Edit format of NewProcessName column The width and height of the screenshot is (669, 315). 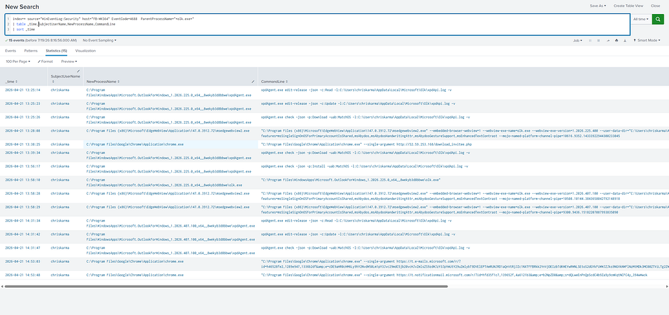point(253,82)
